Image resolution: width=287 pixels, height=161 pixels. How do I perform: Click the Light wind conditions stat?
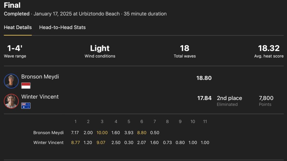pyautogui.click(x=100, y=48)
